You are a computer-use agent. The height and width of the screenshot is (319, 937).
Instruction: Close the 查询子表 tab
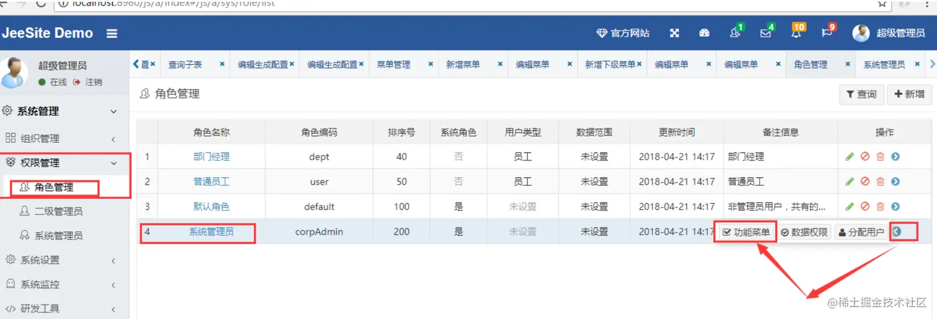click(222, 64)
